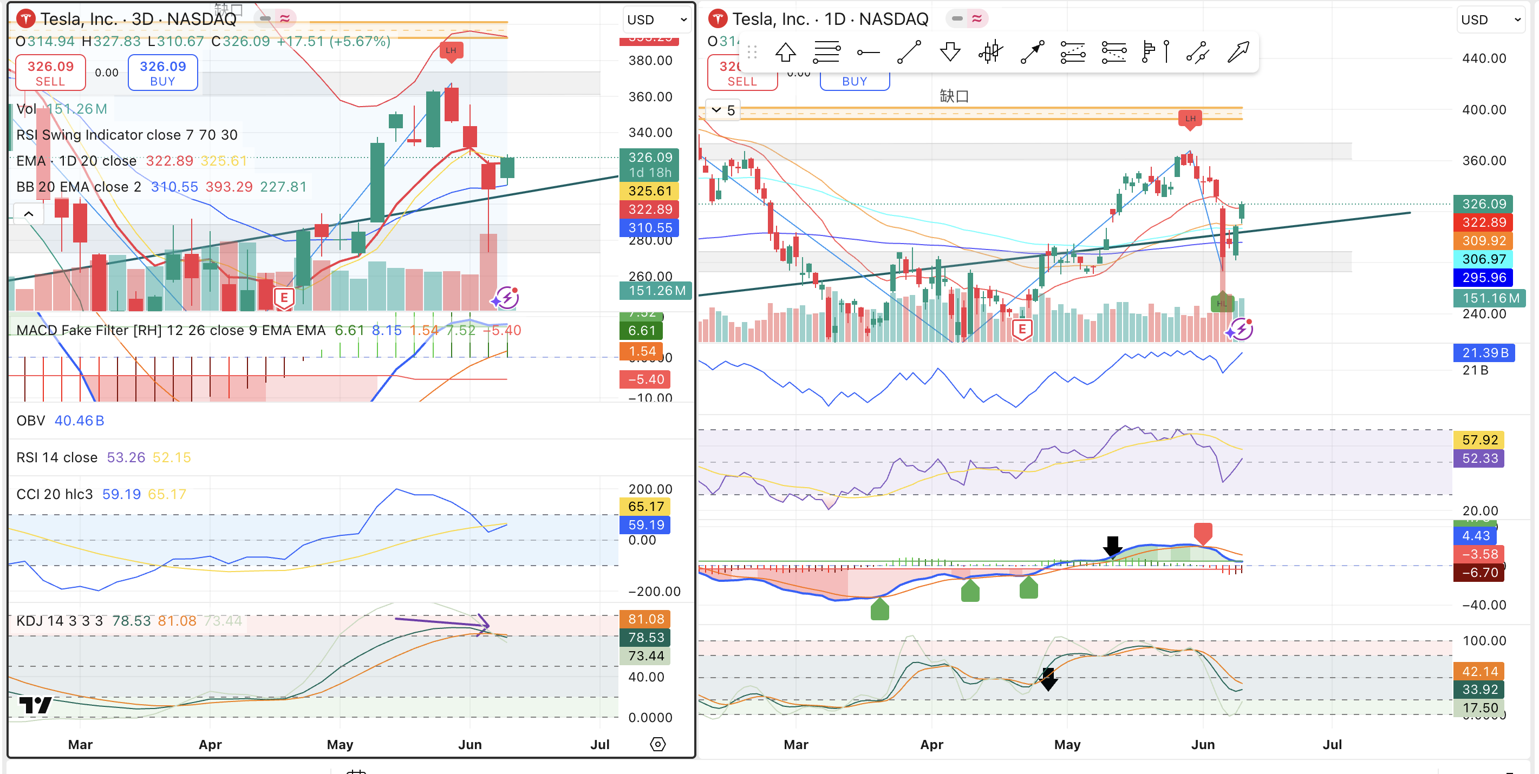Image resolution: width=1539 pixels, height=774 pixels.
Task: Click the red LH label on 1D chart
Action: point(1190,119)
